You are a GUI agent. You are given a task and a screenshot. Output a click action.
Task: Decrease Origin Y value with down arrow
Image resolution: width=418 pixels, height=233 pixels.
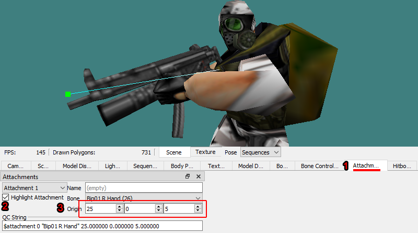click(x=159, y=211)
